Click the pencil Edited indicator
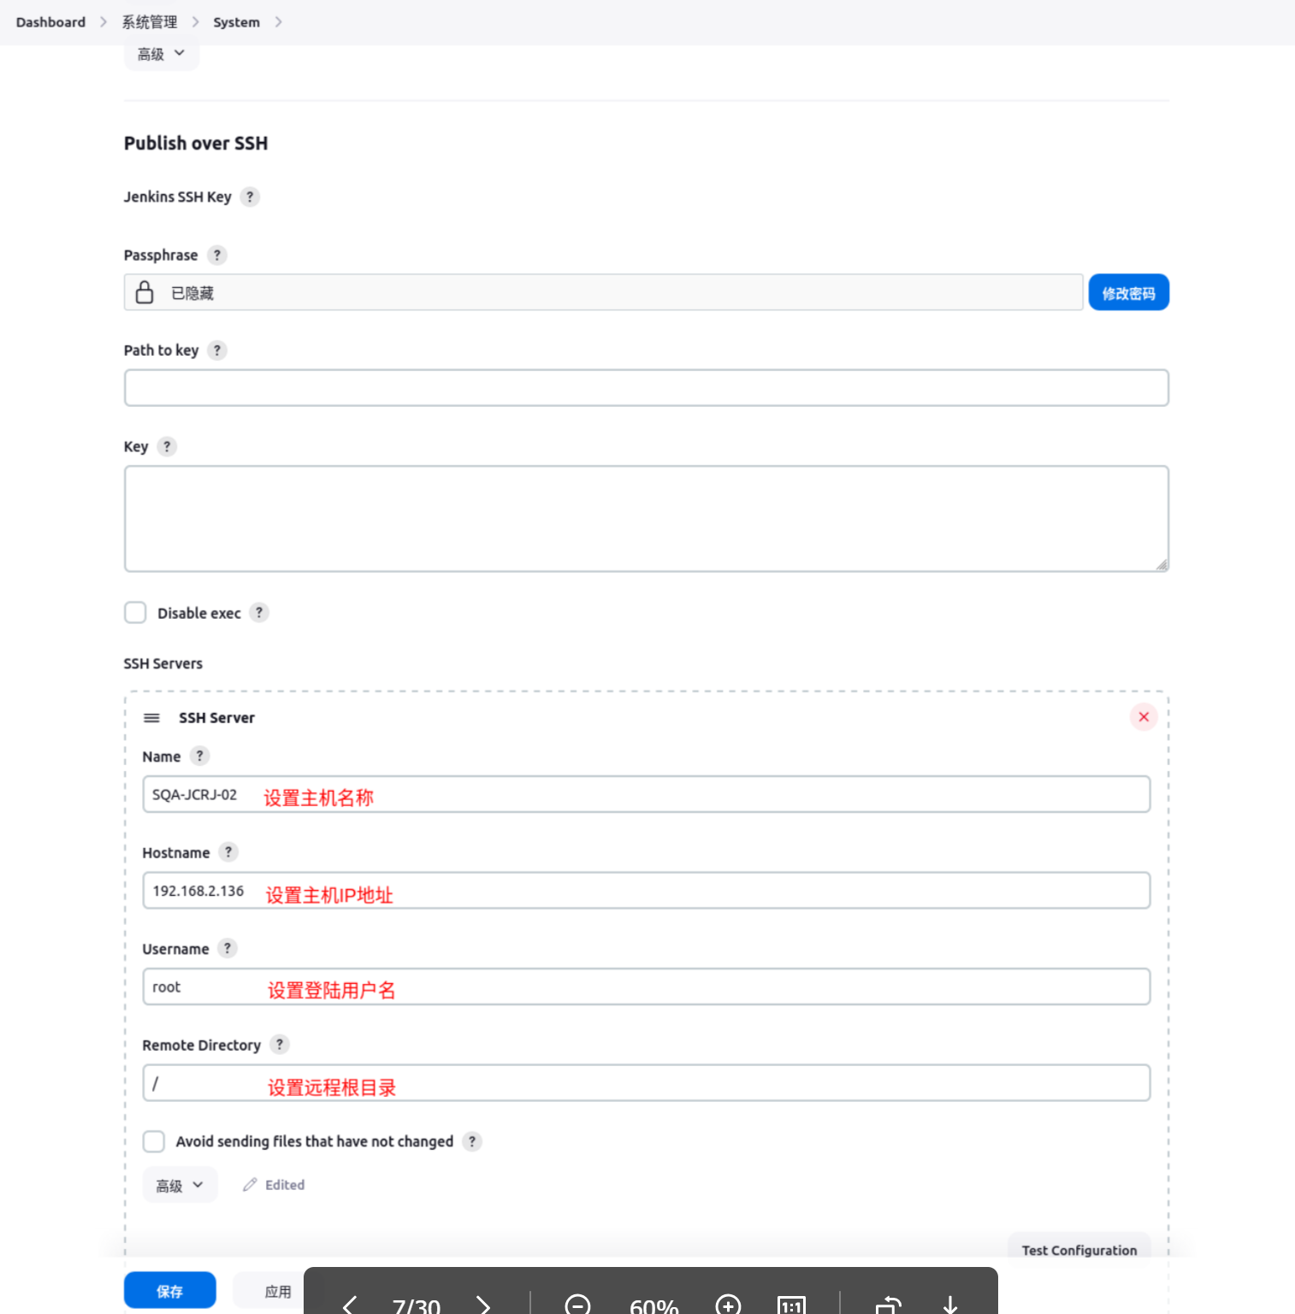1295x1314 pixels. (x=274, y=1185)
